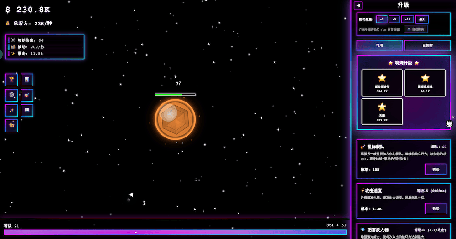Select x1 purchase quantity
Screen dimensions: 456x239
click(x=382, y=19)
